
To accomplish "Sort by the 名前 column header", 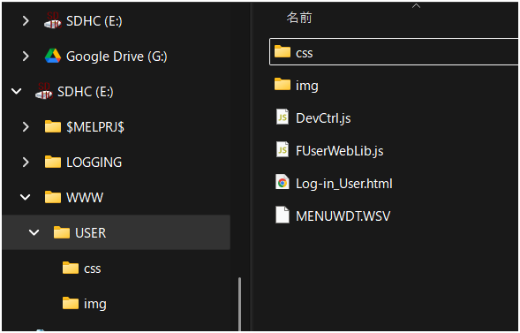I will click(x=299, y=18).
